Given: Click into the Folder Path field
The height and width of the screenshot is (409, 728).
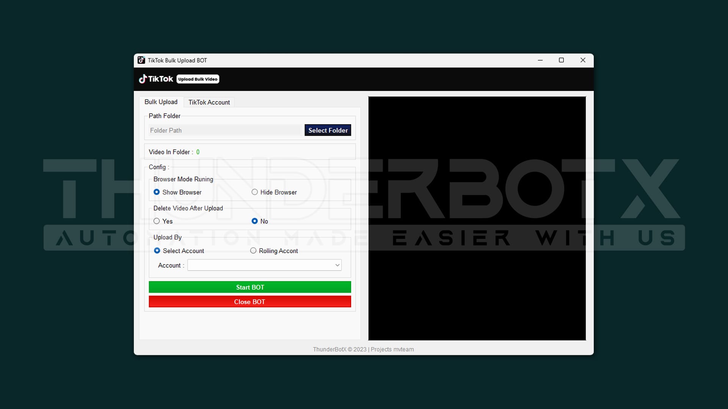Looking at the screenshot, I should [225, 130].
